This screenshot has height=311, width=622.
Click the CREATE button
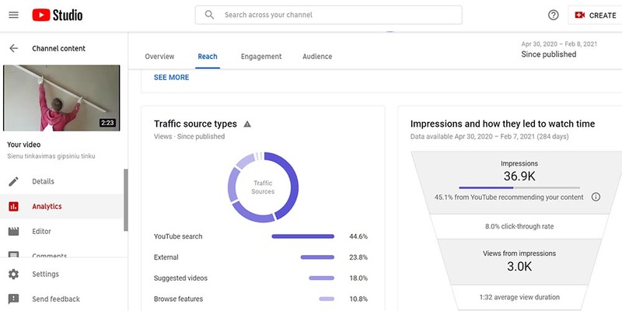[596, 16]
